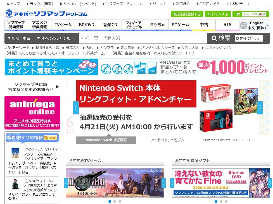
Task: Click the Grisaia PC game news thumbnail
Action: point(15,153)
